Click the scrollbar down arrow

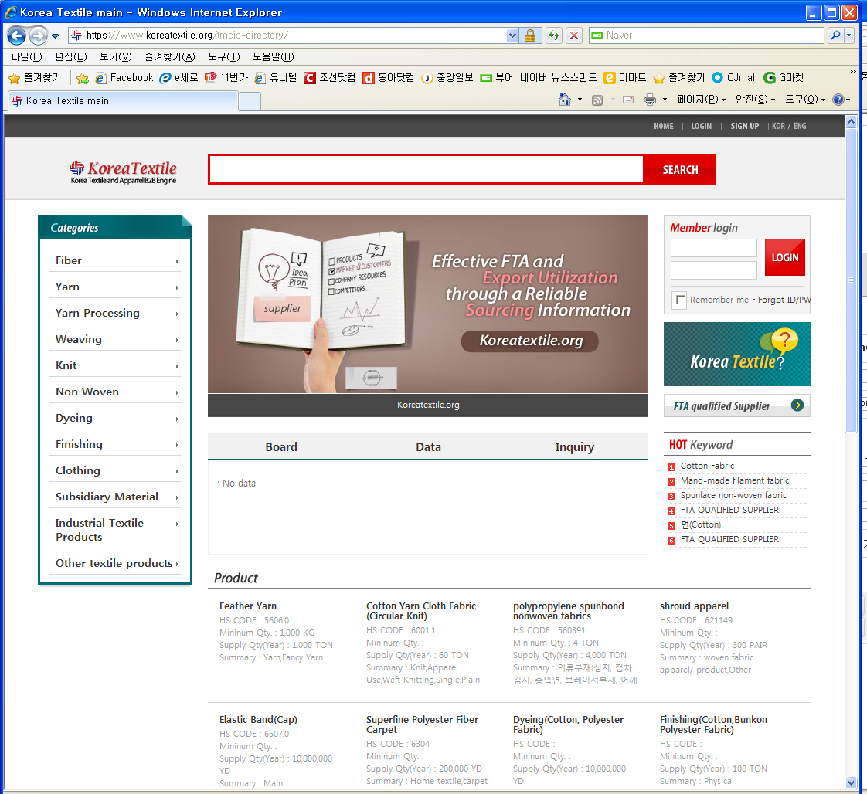click(851, 782)
